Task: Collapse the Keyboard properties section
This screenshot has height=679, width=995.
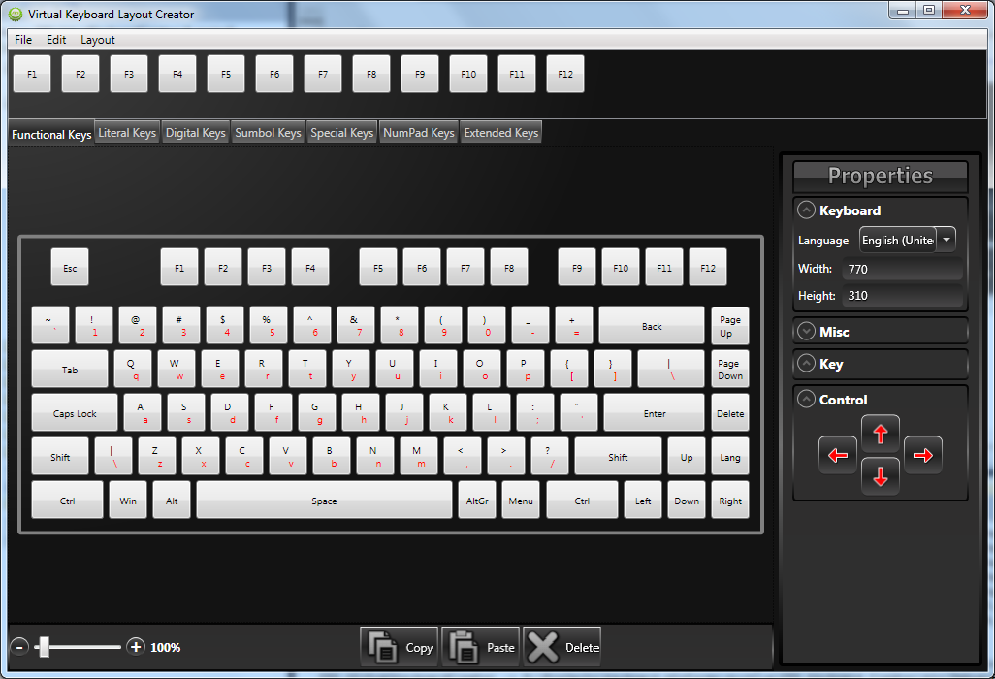Action: (x=806, y=210)
